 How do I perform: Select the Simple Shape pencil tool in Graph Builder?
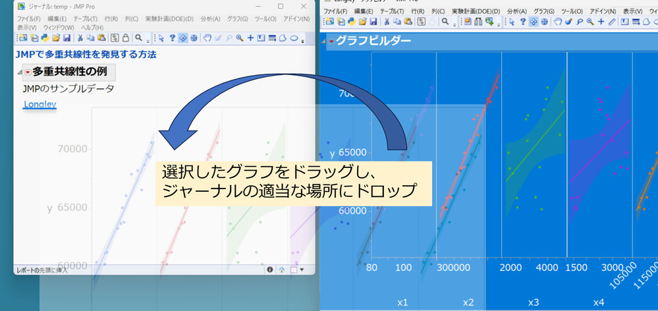tap(612, 22)
